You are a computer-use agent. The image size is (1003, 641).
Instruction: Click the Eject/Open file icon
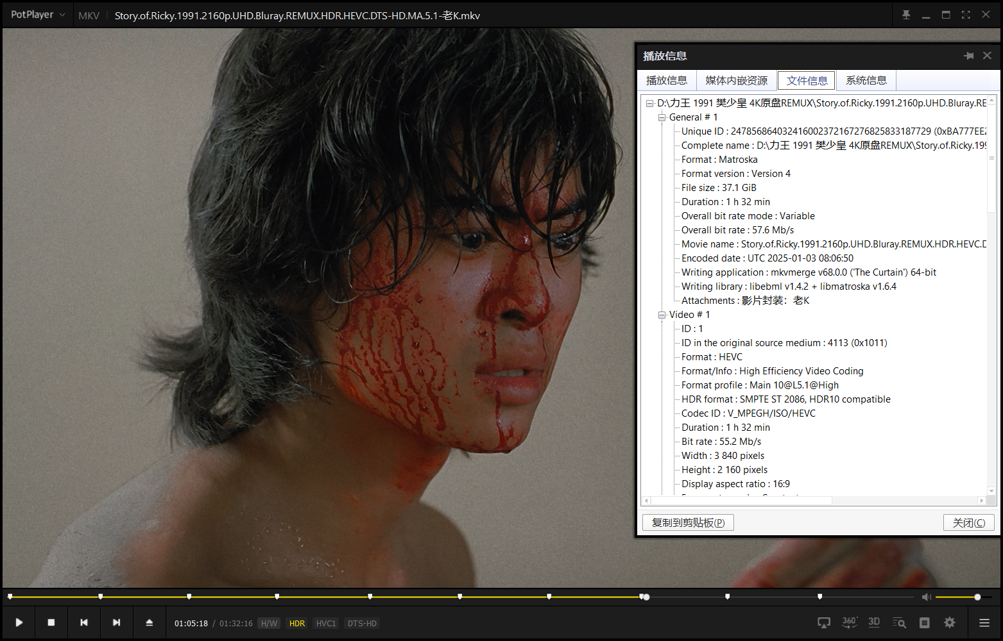pyautogui.click(x=150, y=622)
